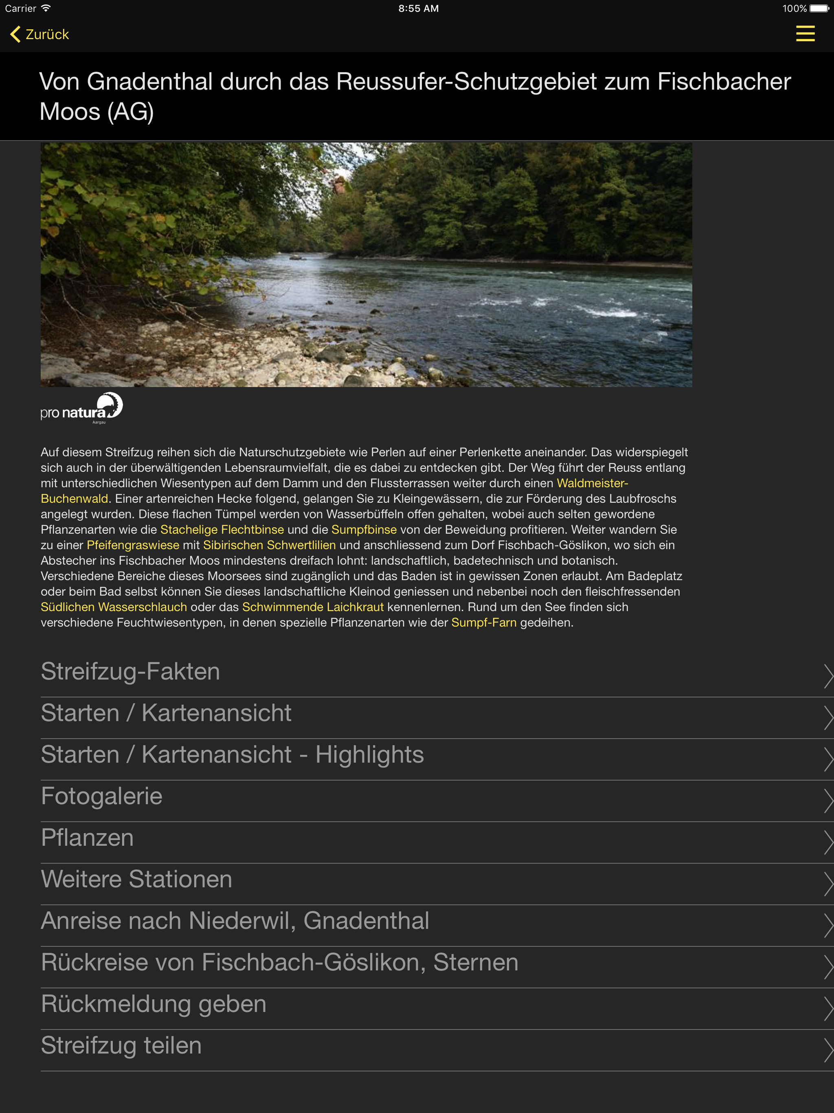Open Rückmeldung geben entry
Viewport: 834px width, 1113px height.
437,1008
